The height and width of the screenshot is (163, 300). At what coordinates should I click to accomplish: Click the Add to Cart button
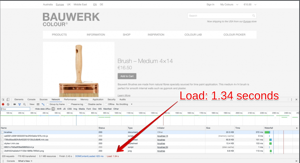(127, 76)
